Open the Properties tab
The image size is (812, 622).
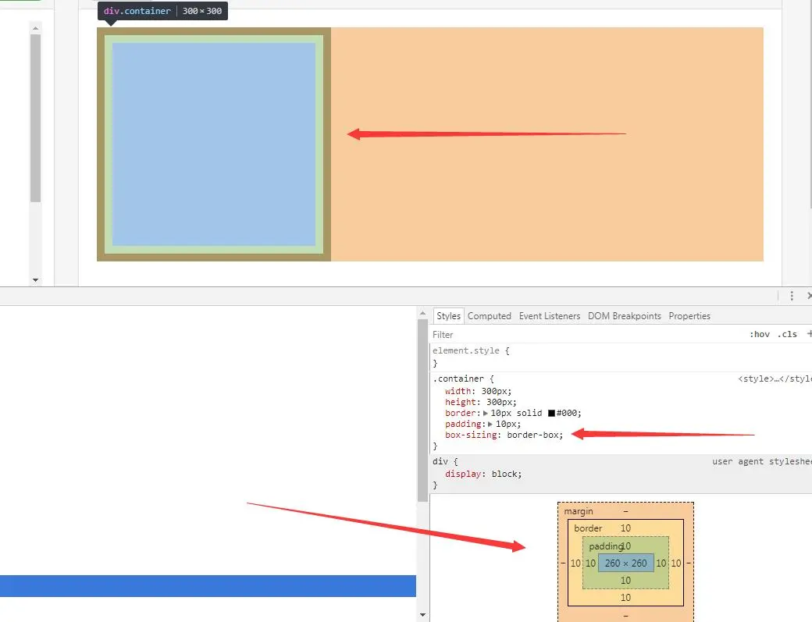tap(689, 316)
